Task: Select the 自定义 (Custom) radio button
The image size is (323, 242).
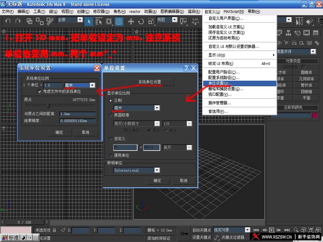Action: click(x=111, y=139)
